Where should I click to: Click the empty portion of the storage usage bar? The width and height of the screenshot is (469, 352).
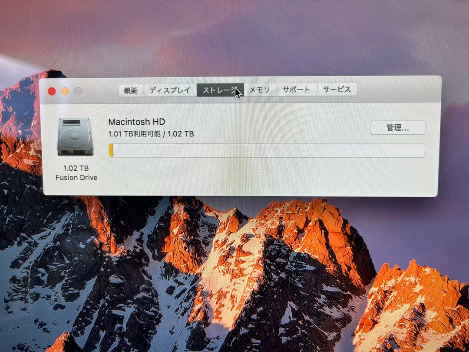pos(269,149)
